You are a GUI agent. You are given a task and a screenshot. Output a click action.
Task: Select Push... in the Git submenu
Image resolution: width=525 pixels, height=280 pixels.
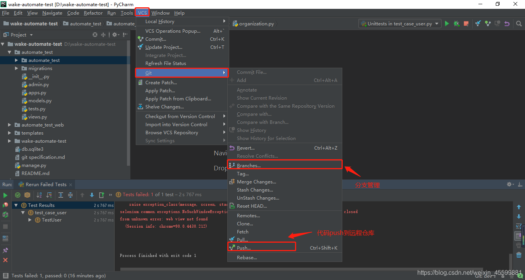285,248
